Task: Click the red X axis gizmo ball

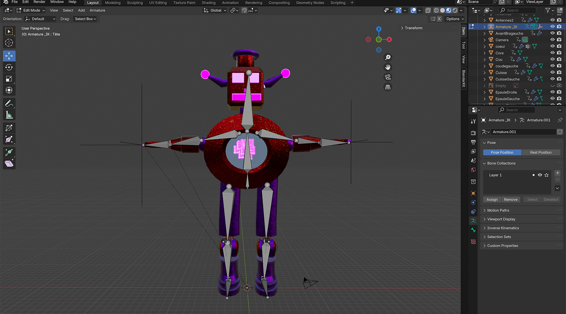Action: pyautogui.click(x=389, y=39)
